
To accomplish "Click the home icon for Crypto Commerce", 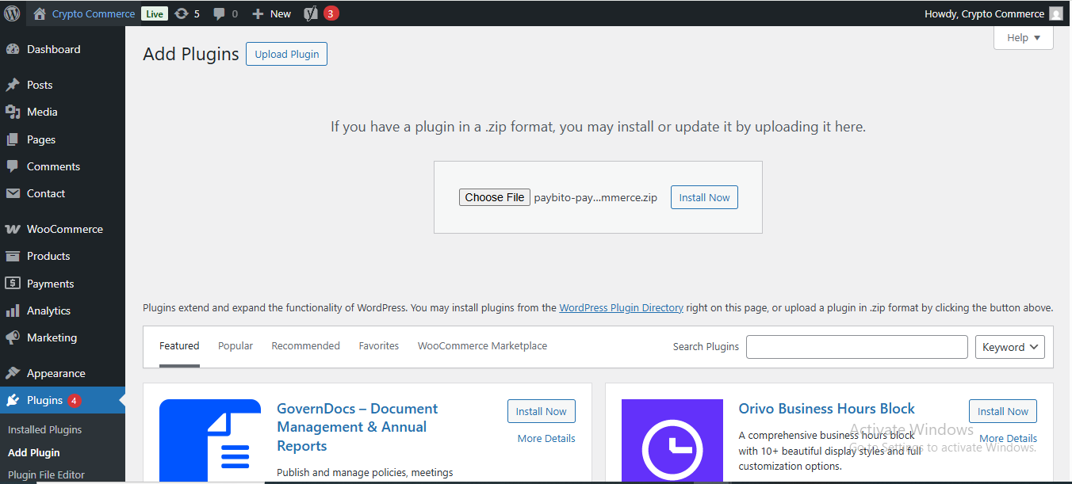I will point(40,13).
